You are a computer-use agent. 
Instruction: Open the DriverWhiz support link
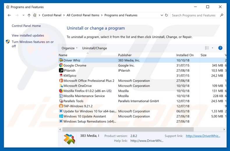(x=203, y=136)
